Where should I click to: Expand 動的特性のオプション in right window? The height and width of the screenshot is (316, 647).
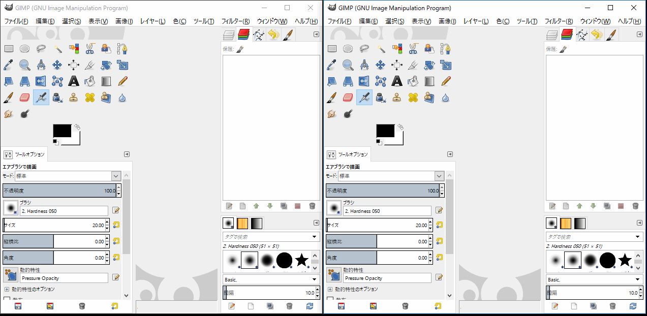pos(330,289)
